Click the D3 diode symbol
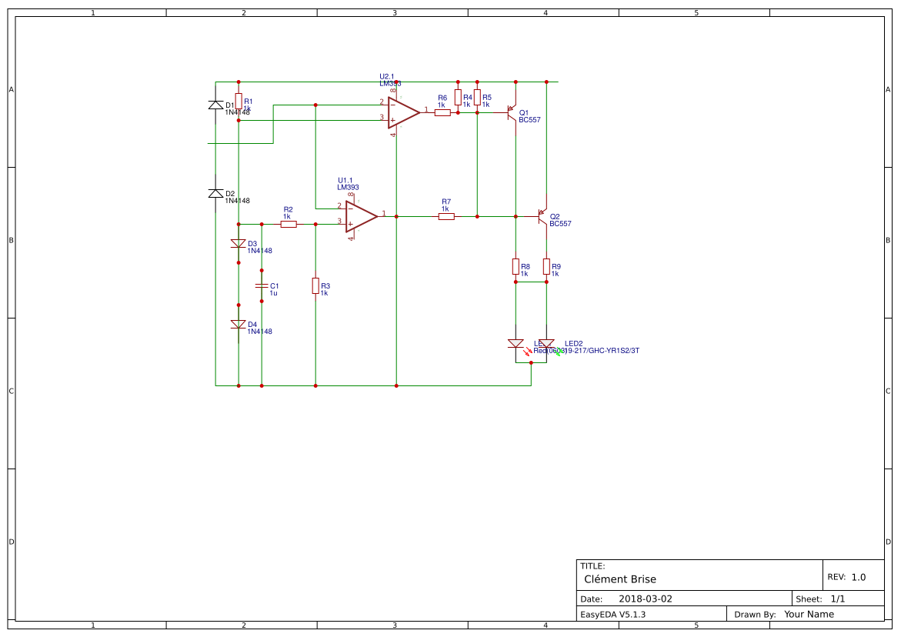 [239, 244]
